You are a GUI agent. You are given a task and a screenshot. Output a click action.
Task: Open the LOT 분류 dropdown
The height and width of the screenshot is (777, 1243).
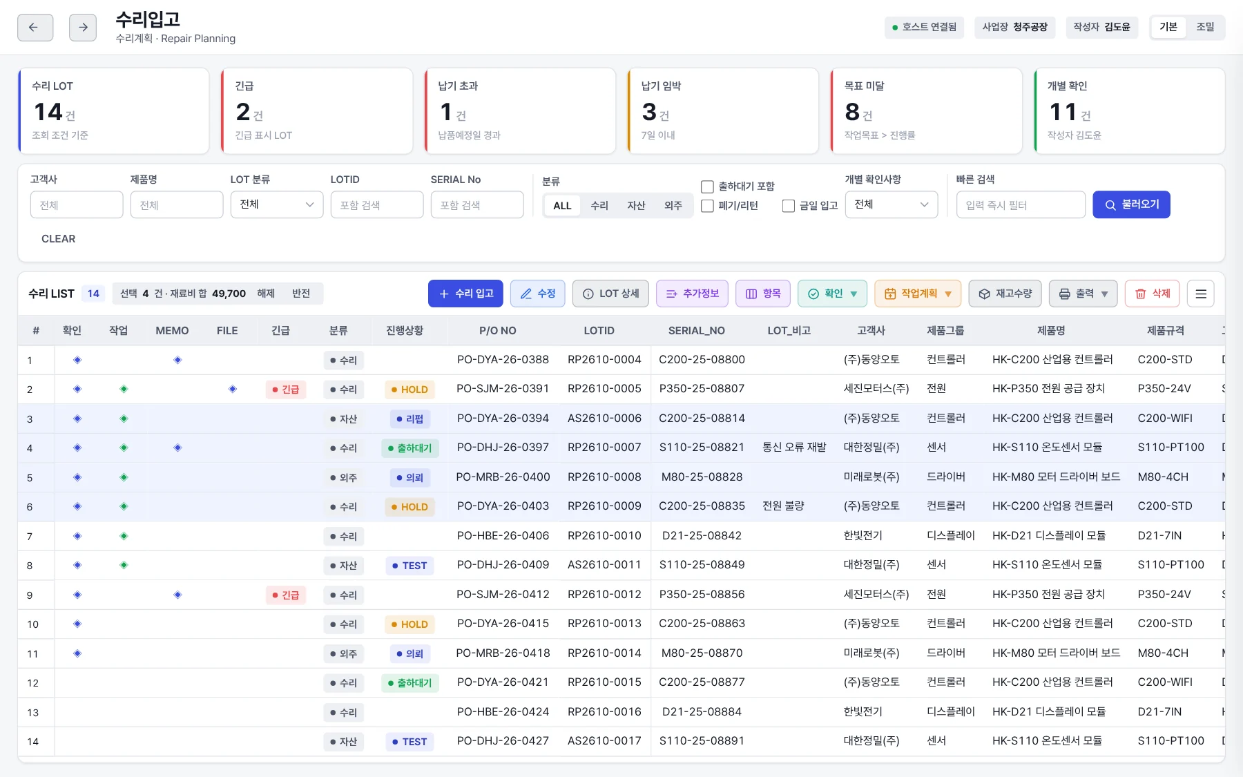click(x=277, y=204)
